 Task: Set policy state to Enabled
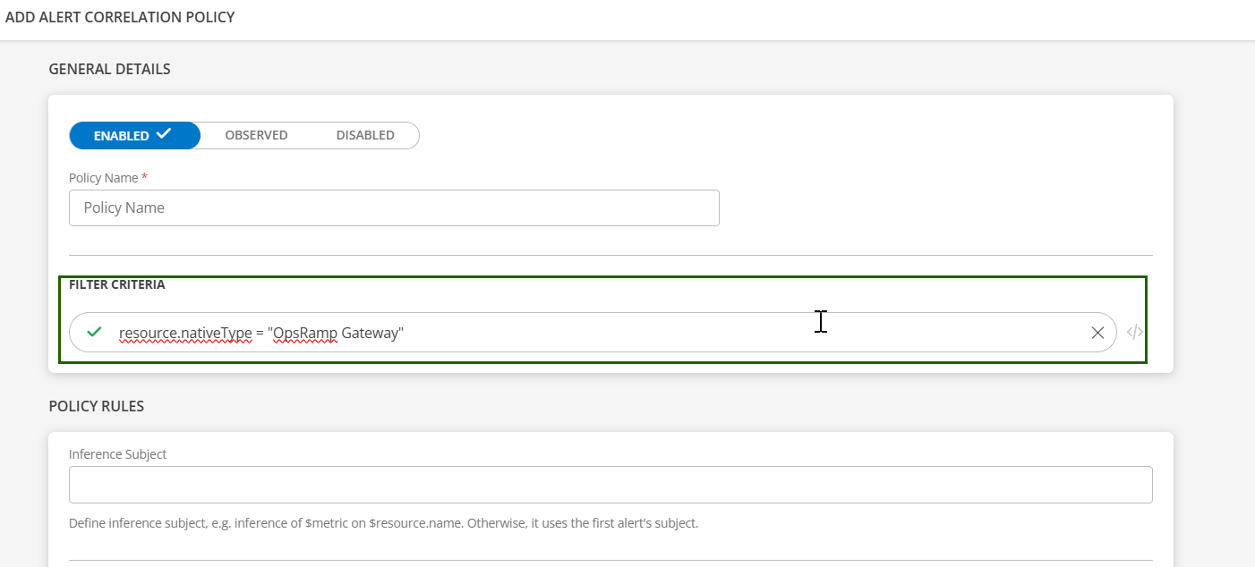pyautogui.click(x=134, y=135)
